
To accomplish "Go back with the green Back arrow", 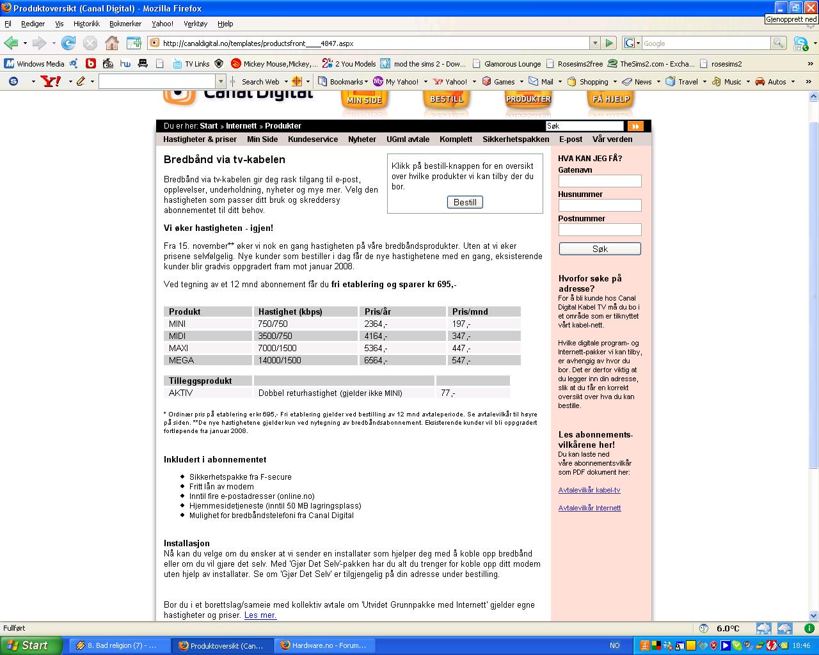I will tap(11, 43).
